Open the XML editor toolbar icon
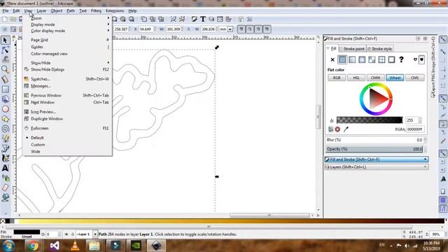 tap(220, 19)
